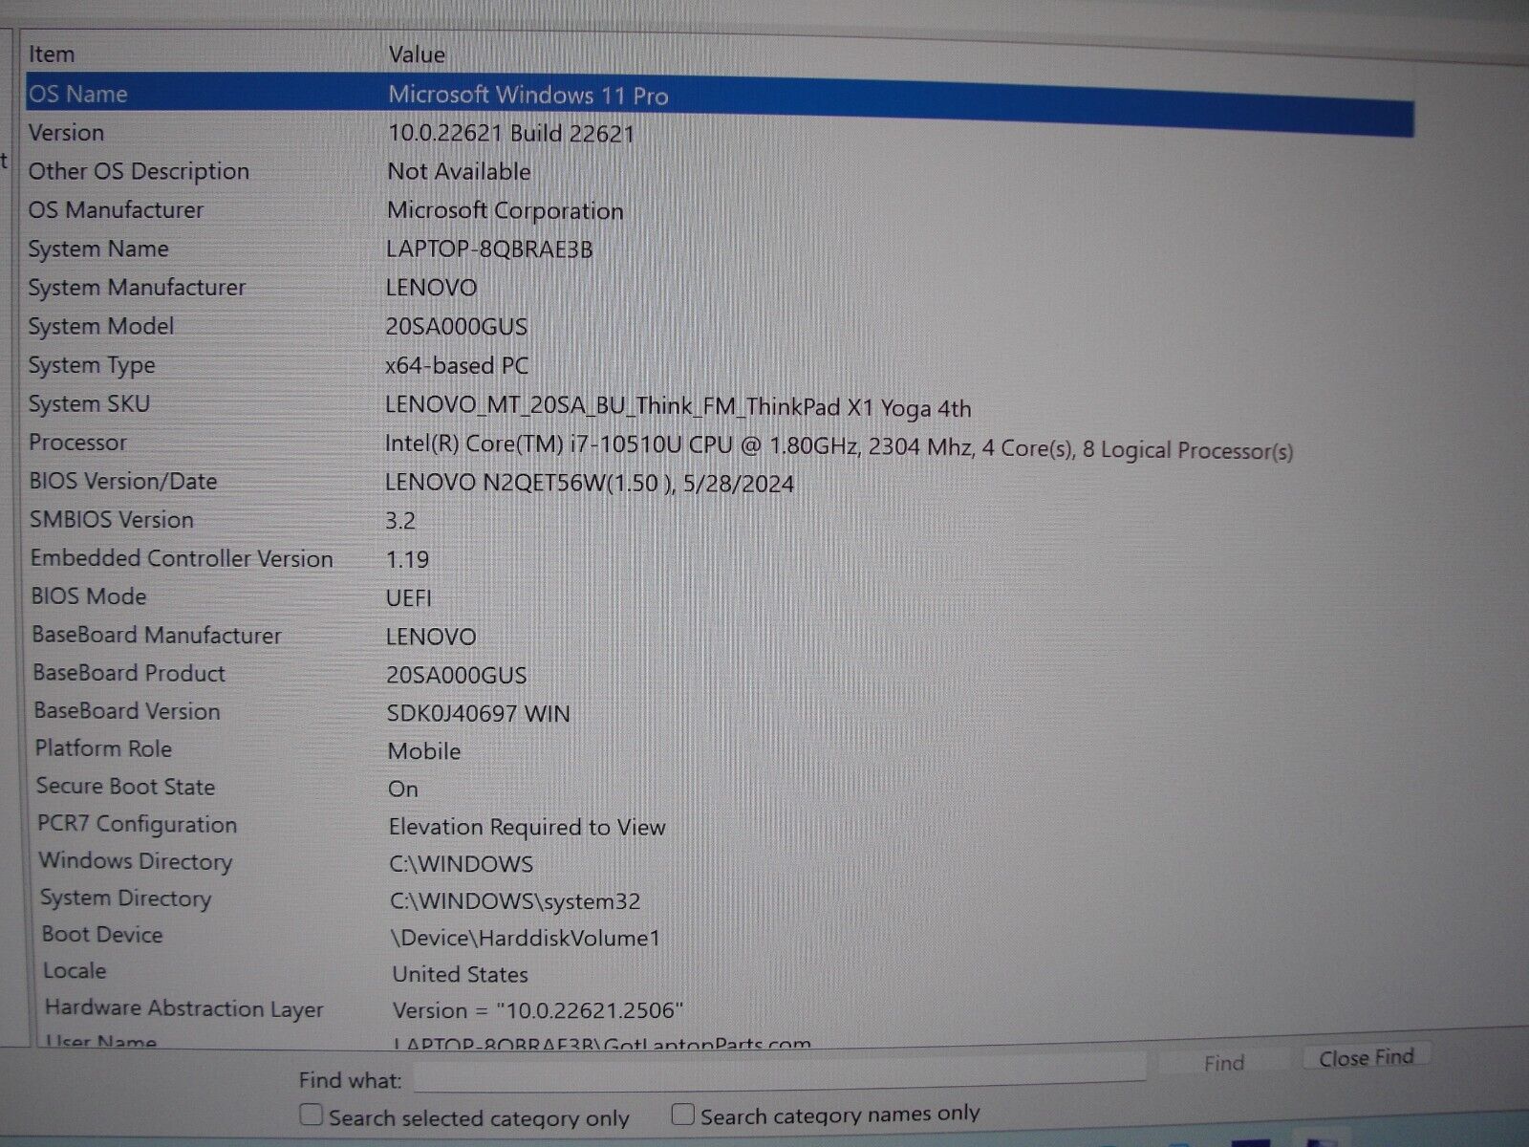Select the Embedded Controller Version item
The width and height of the screenshot is (1529, 1147).
182,558
